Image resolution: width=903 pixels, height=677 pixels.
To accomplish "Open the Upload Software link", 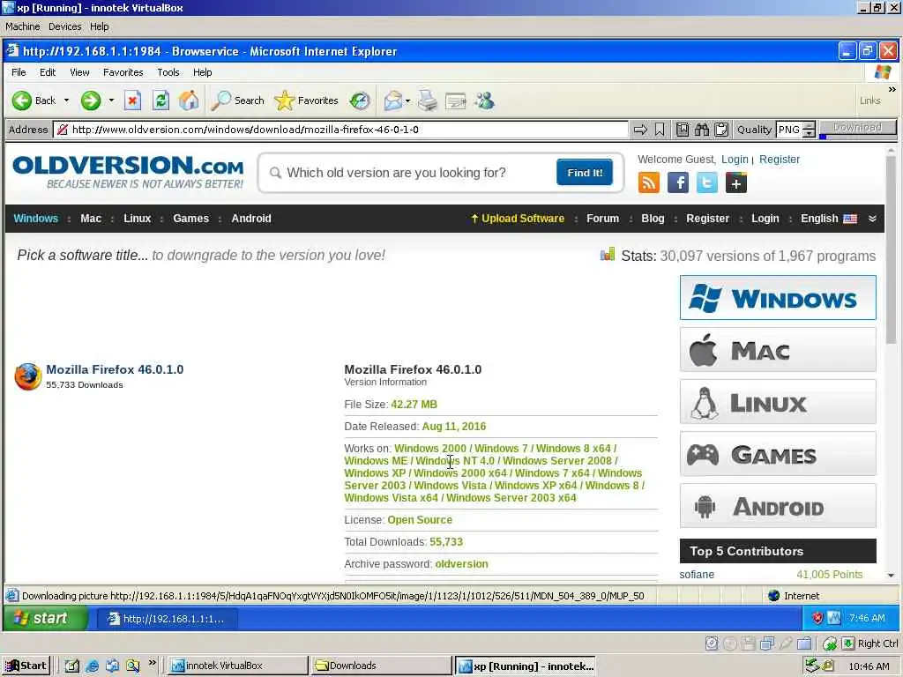I will pos(517,219).
